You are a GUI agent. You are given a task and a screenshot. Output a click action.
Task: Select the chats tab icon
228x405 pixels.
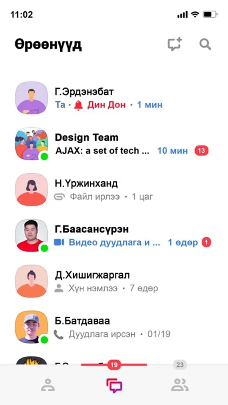tap(114, 386)
